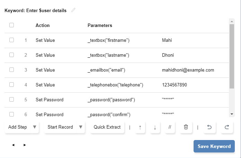
Task: Save the keyword with Save Keyword button
Action: tap(214, 146)
